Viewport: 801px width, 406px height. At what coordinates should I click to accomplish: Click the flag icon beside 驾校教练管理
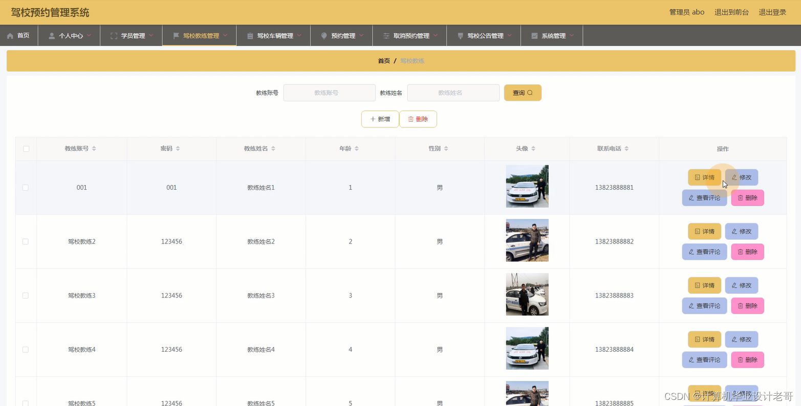[176, 36]
